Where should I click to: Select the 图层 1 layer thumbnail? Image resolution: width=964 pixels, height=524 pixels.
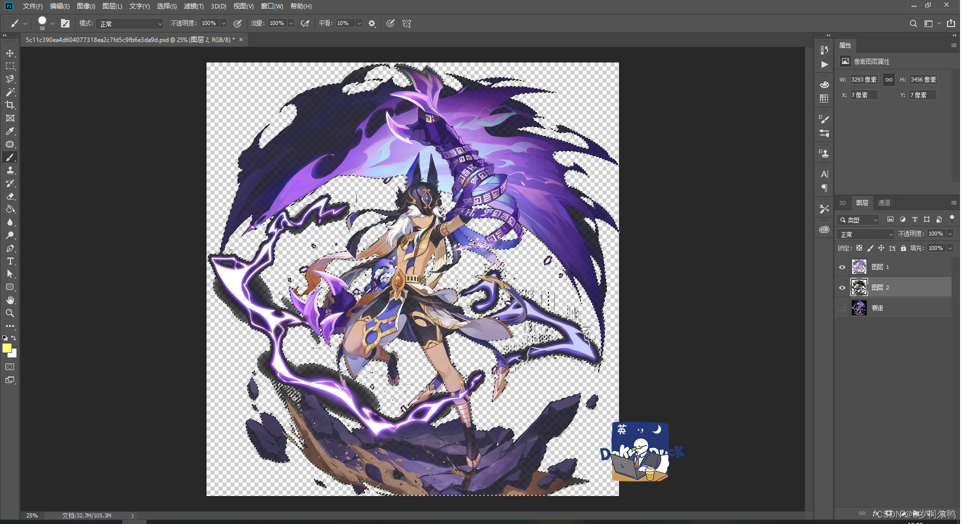(859, 267)
